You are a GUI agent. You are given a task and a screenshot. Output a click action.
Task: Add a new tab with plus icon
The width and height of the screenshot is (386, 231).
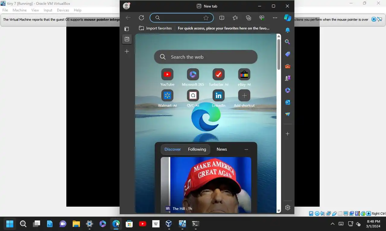[x=127, y=51]
